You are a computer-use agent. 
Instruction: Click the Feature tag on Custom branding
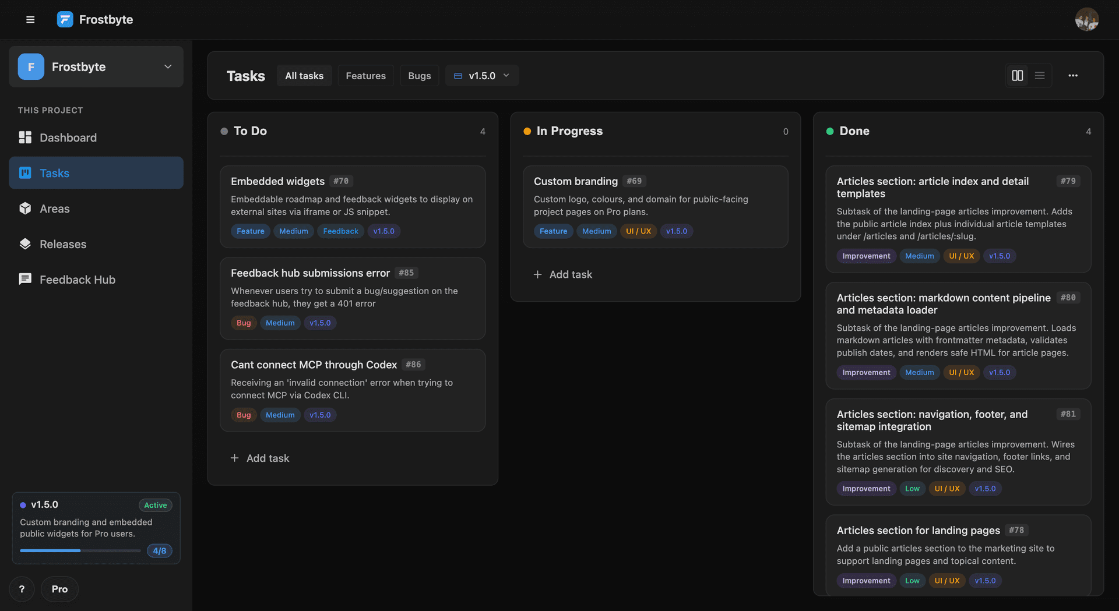(553, 231)
